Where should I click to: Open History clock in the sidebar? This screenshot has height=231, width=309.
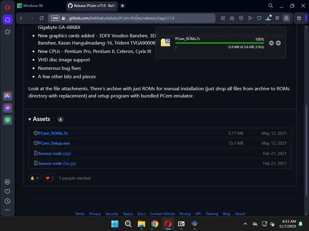[7, 201]
